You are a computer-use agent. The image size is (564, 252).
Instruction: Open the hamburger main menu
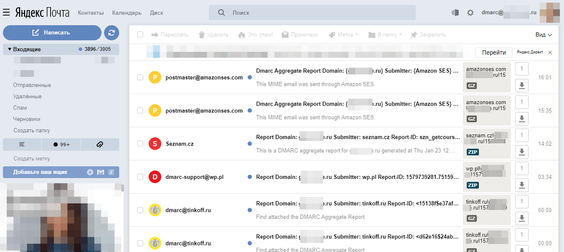click(6, 13)
